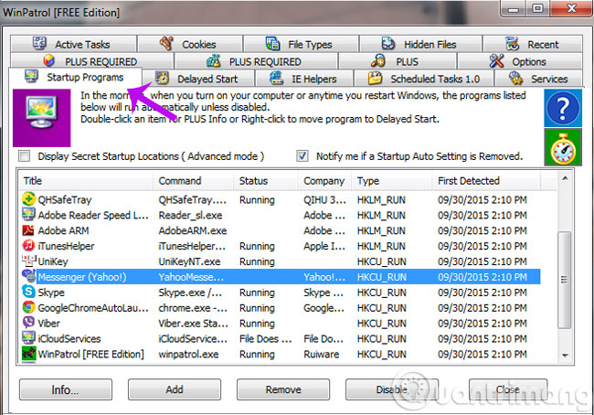
Task: Click the QHSafeTray row icon
Action: coord(29,199)
